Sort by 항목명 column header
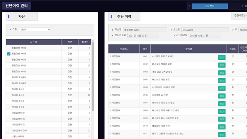The image size is (247, 139). click(x=188, y=49)
